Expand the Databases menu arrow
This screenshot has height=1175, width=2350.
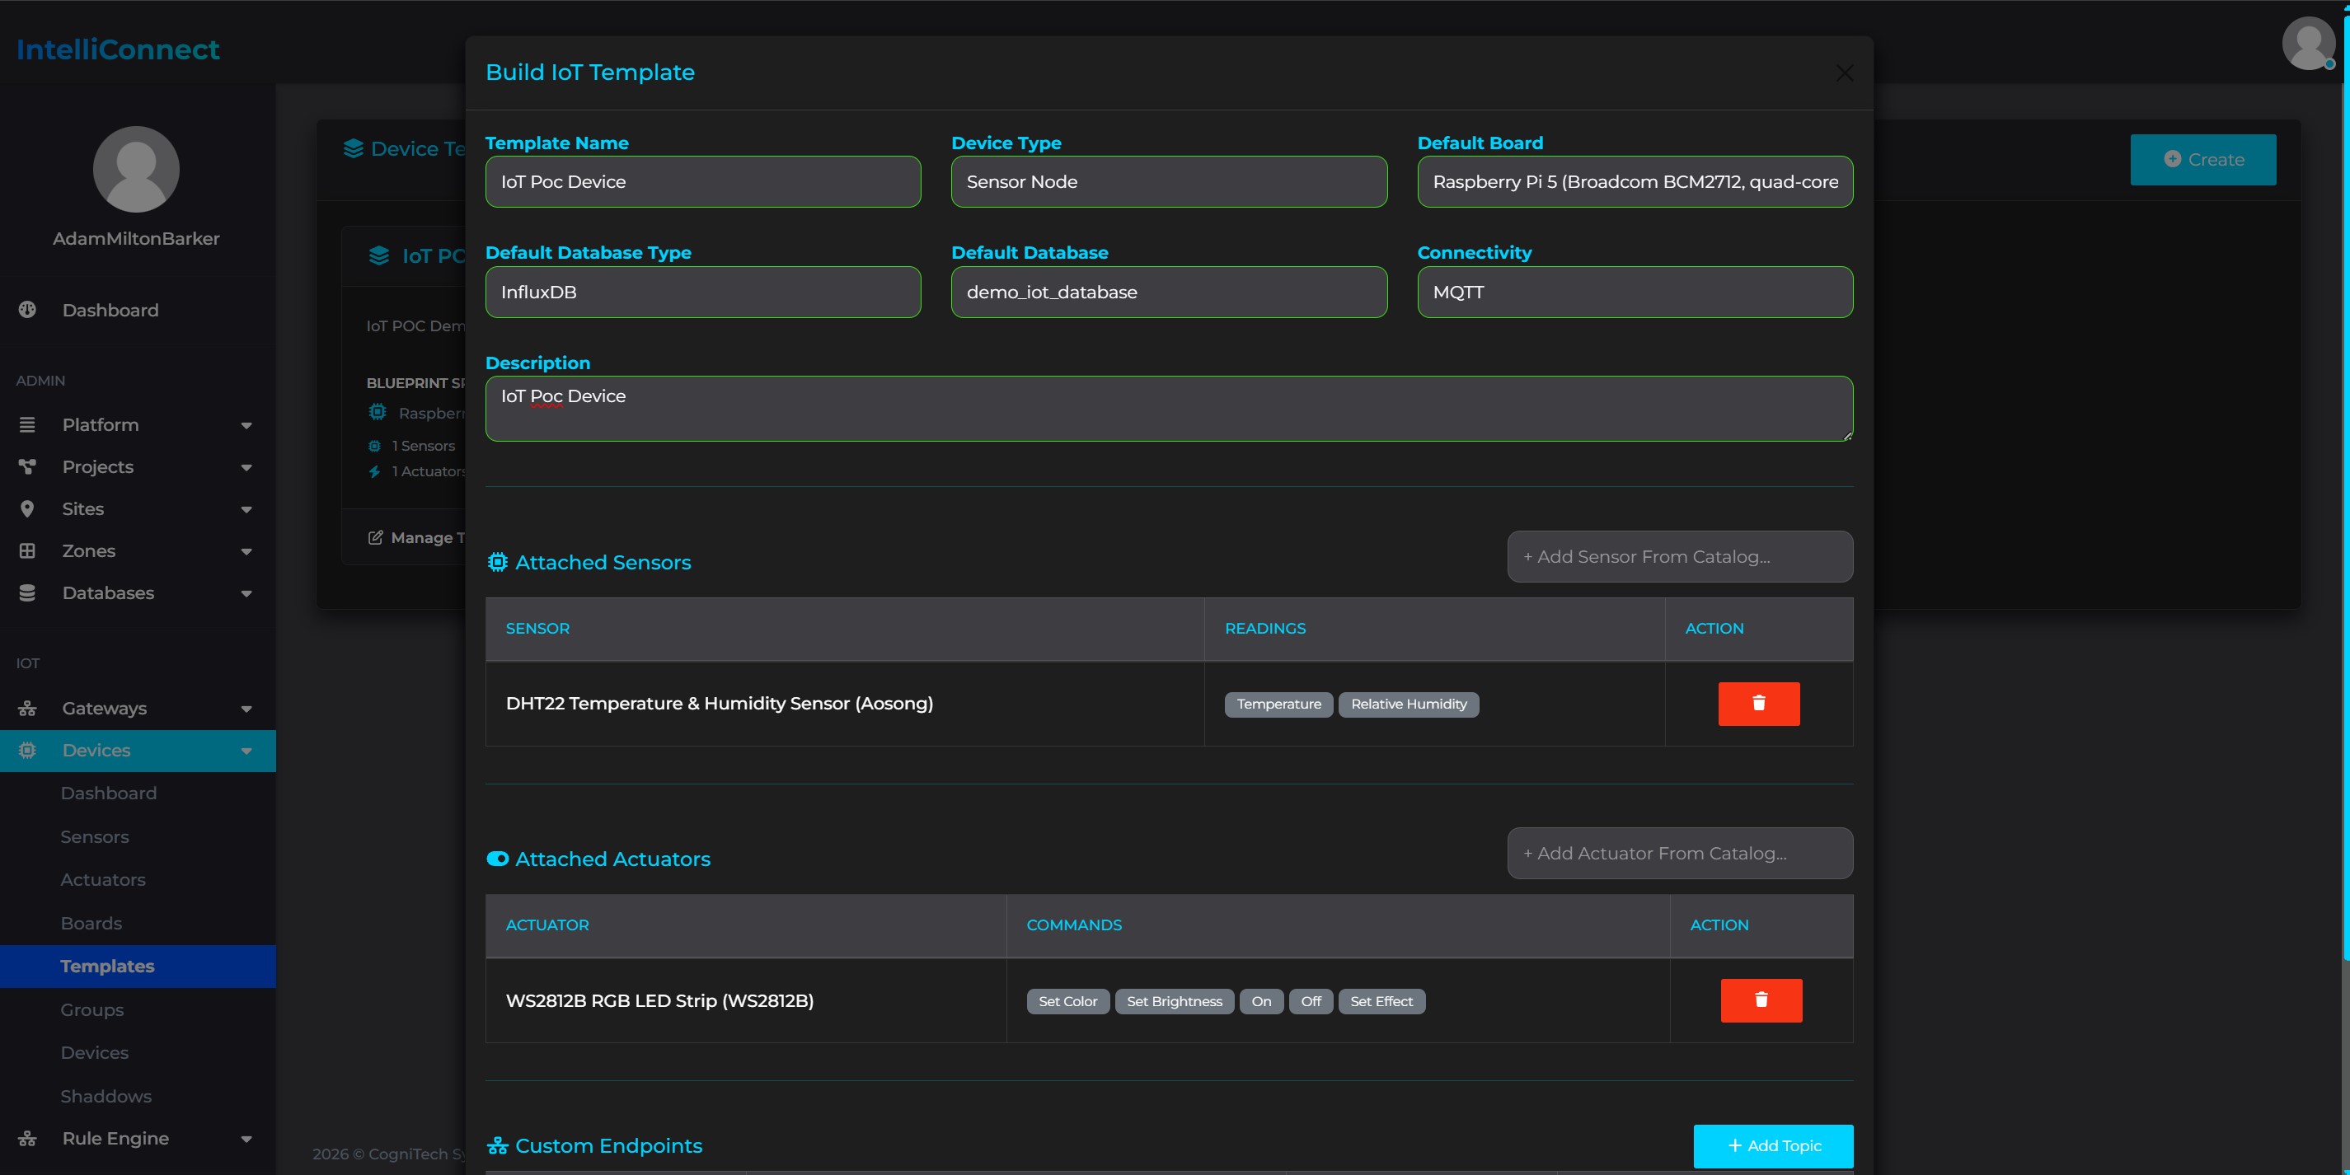pos(246,594)
